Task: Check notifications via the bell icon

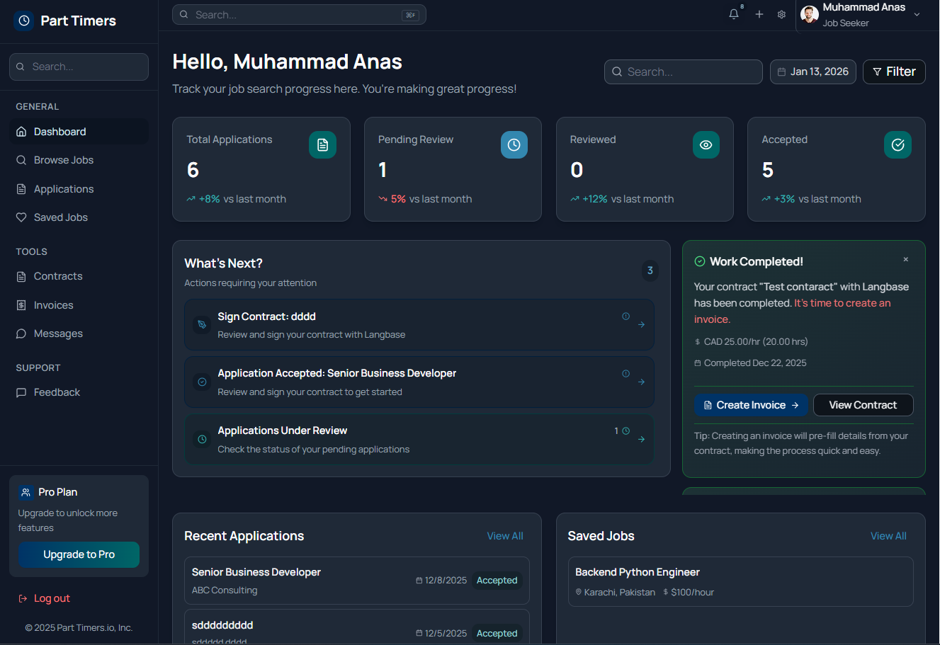Action: tap(733, 13)
